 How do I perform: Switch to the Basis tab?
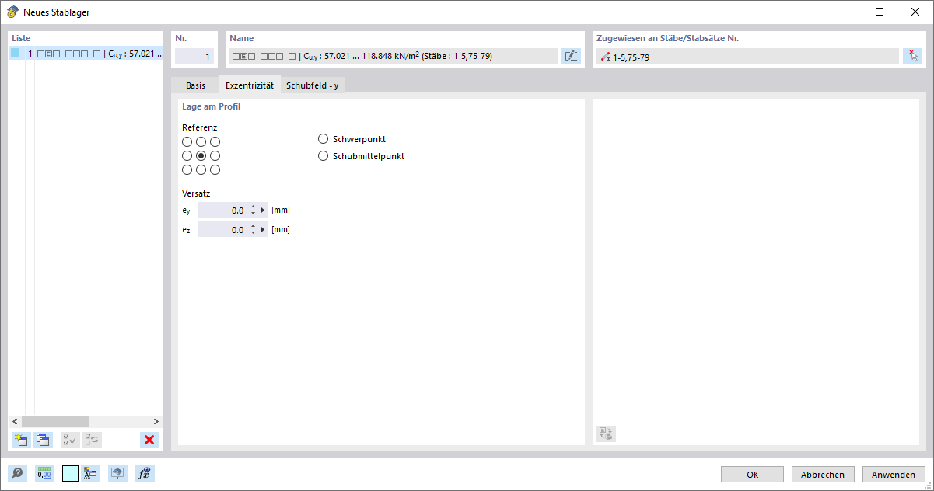[195, 85]
